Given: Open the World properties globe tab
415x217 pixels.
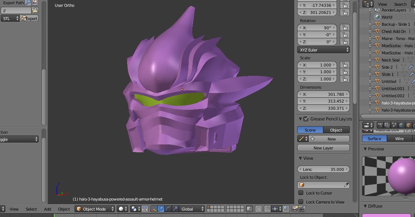Looking at the screenshot, I should (x=401, y=125).
